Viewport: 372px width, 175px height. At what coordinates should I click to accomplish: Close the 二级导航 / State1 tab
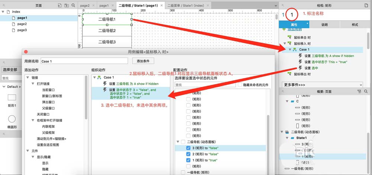[161, 6]
